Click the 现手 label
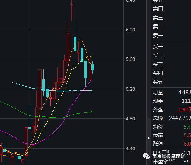 click(x=158, y=101)
